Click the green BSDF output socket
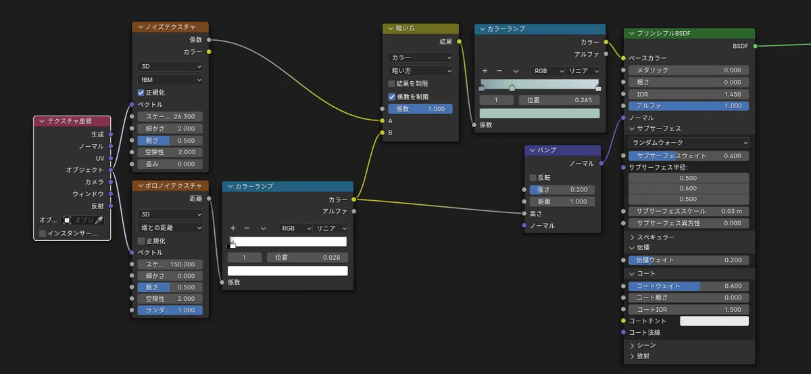 pos(755,46)
